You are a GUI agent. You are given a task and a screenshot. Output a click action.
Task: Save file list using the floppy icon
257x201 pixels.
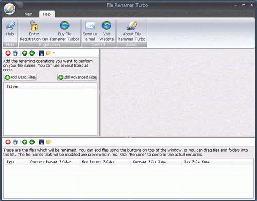tap(41, 142)
